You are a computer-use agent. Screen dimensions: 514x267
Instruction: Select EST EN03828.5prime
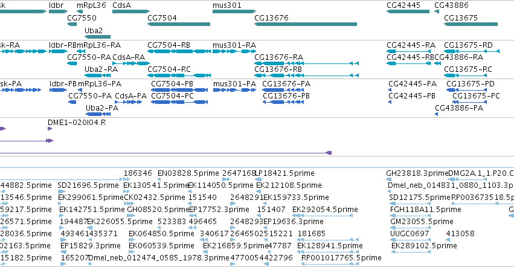(159, 179)
